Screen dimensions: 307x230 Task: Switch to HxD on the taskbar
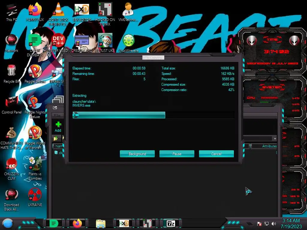(124, 223)
